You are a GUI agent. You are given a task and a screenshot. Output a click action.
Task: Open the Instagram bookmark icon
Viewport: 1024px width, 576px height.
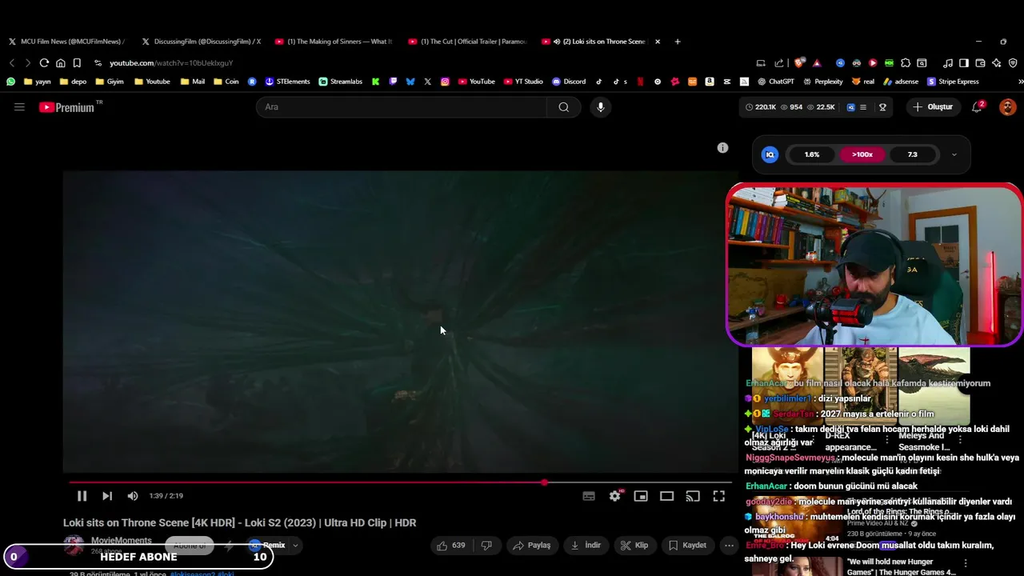pyautogui.click(x=445, y=82)
